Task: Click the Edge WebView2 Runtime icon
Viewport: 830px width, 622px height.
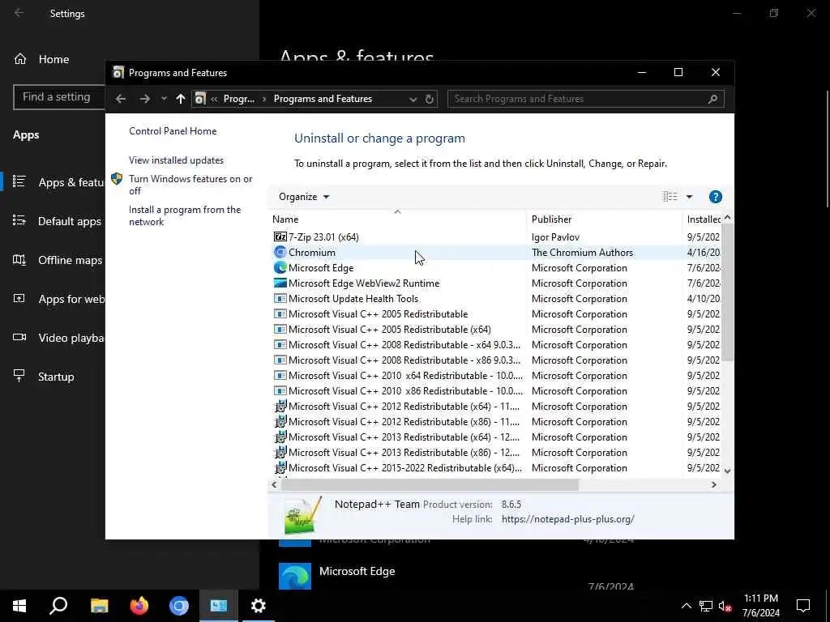Action: point(280,283)
